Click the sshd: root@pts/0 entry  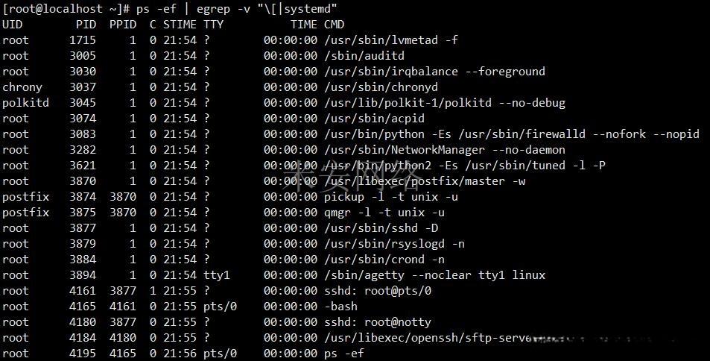pos(378,291)
